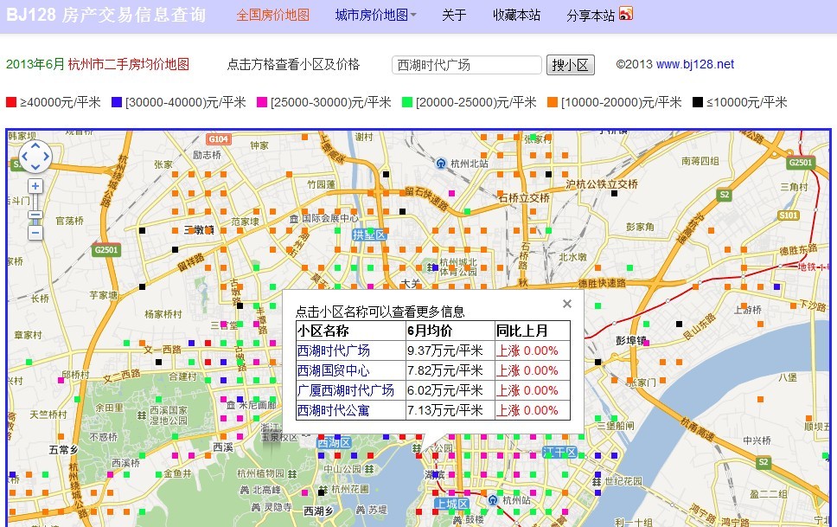This screenshot has height=527, width=837.
Task: Zoom out with the minus button
Action: click(x=35, y=233)
